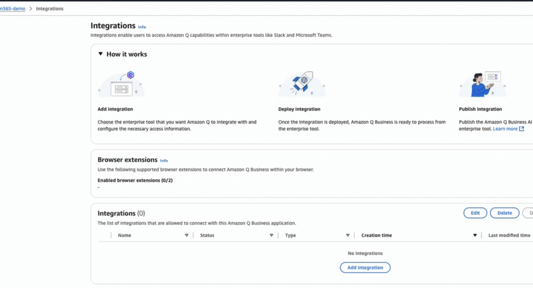This screenshot has height=288, width=533.
Task: Click the Publish integration person illustration
Action: pos(482,84)
